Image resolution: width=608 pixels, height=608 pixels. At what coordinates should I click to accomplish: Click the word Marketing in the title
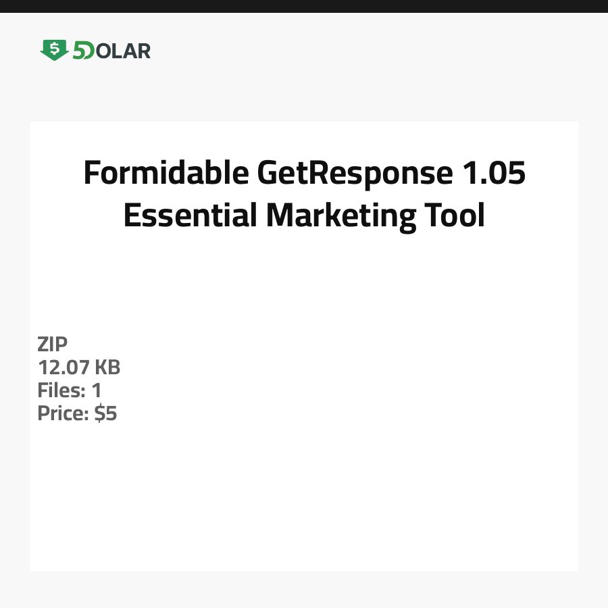340,216
